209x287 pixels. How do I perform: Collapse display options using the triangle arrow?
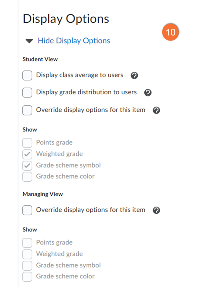click(30, 41)
